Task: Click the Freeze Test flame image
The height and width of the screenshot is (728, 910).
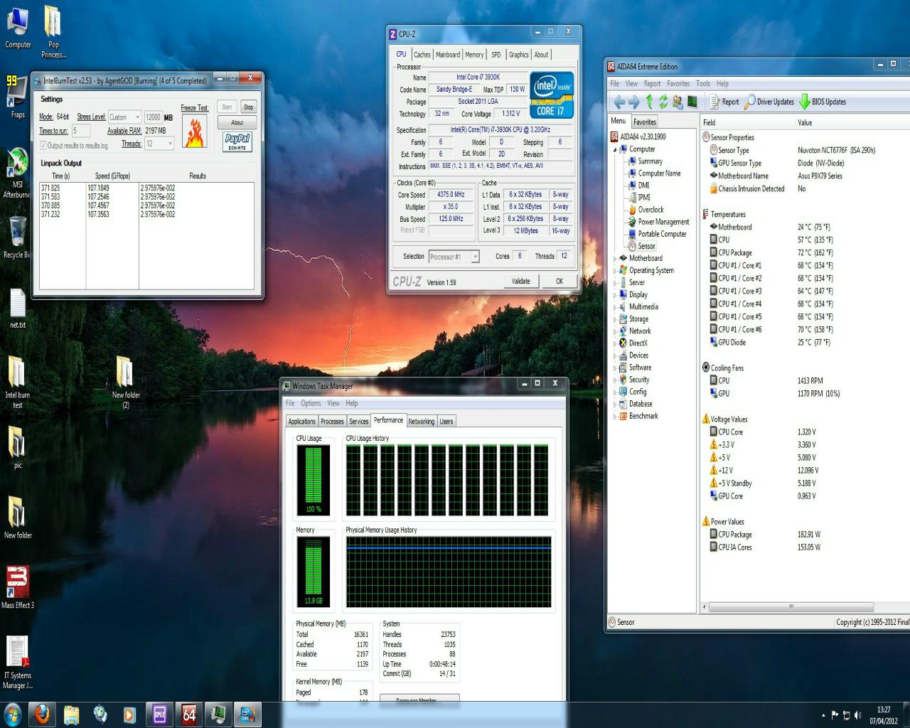Action: coord(194,132)
